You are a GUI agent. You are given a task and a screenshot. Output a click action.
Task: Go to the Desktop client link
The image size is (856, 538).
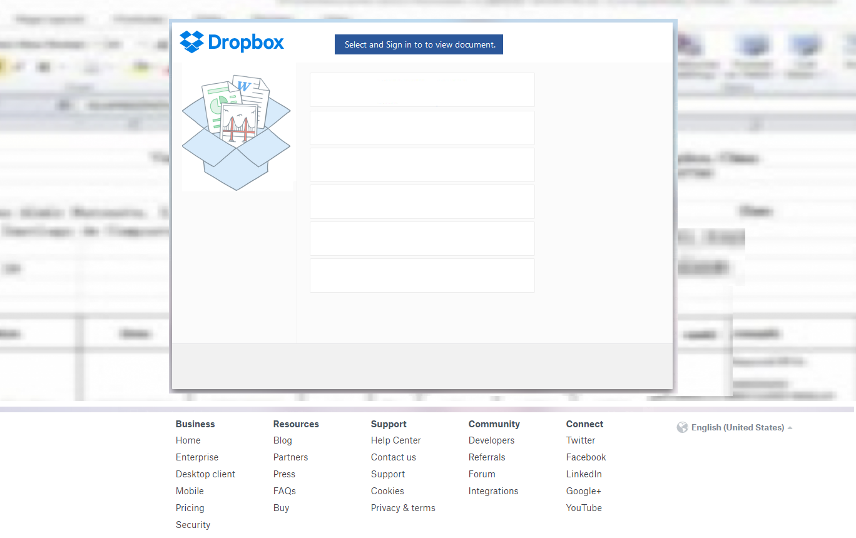[x=205, y=474]
